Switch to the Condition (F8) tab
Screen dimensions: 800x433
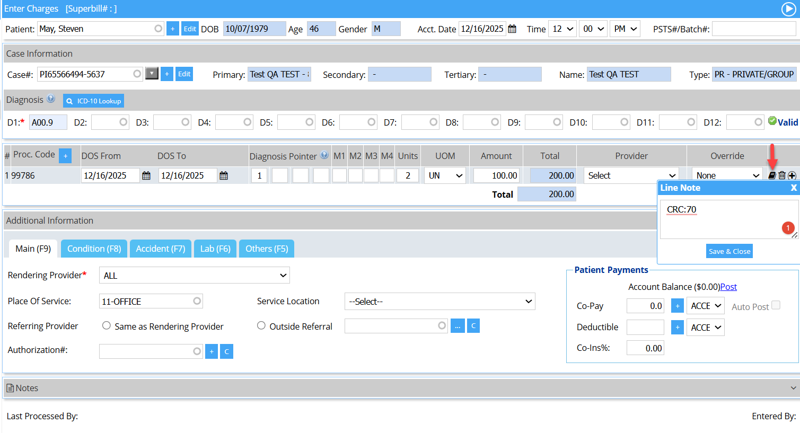pos(94,249)
